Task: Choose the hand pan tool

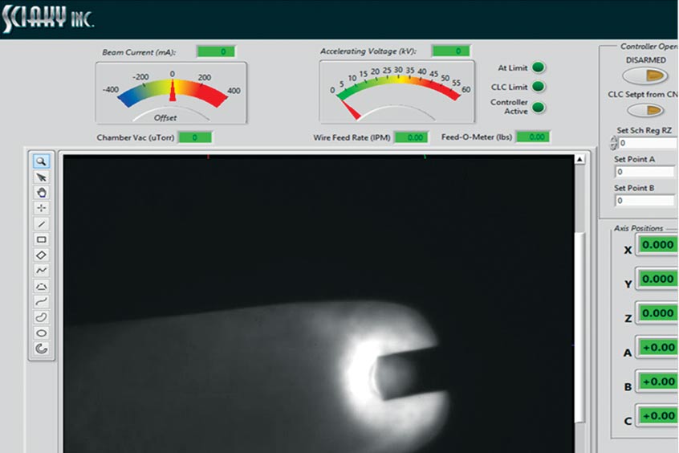Action: point(42,192)
